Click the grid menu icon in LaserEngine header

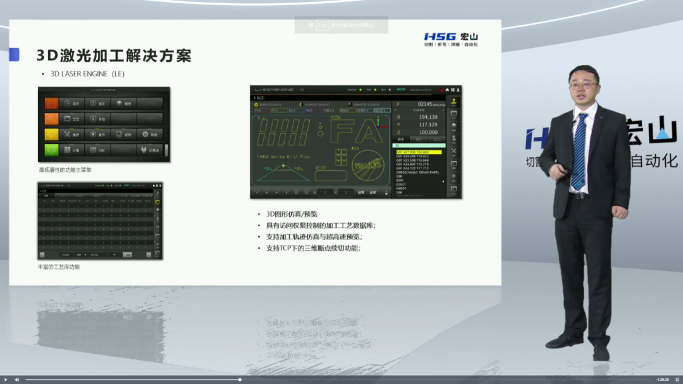click(453, 90)
